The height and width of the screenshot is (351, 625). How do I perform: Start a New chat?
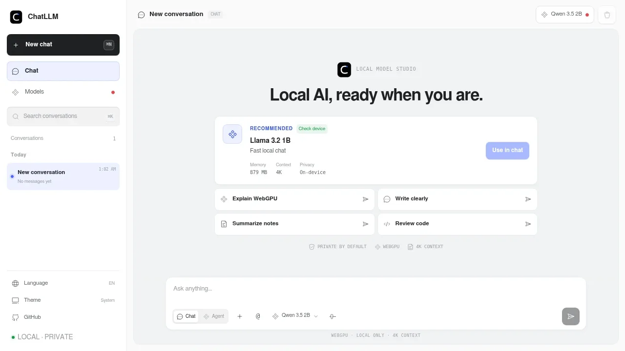[63, 45]
